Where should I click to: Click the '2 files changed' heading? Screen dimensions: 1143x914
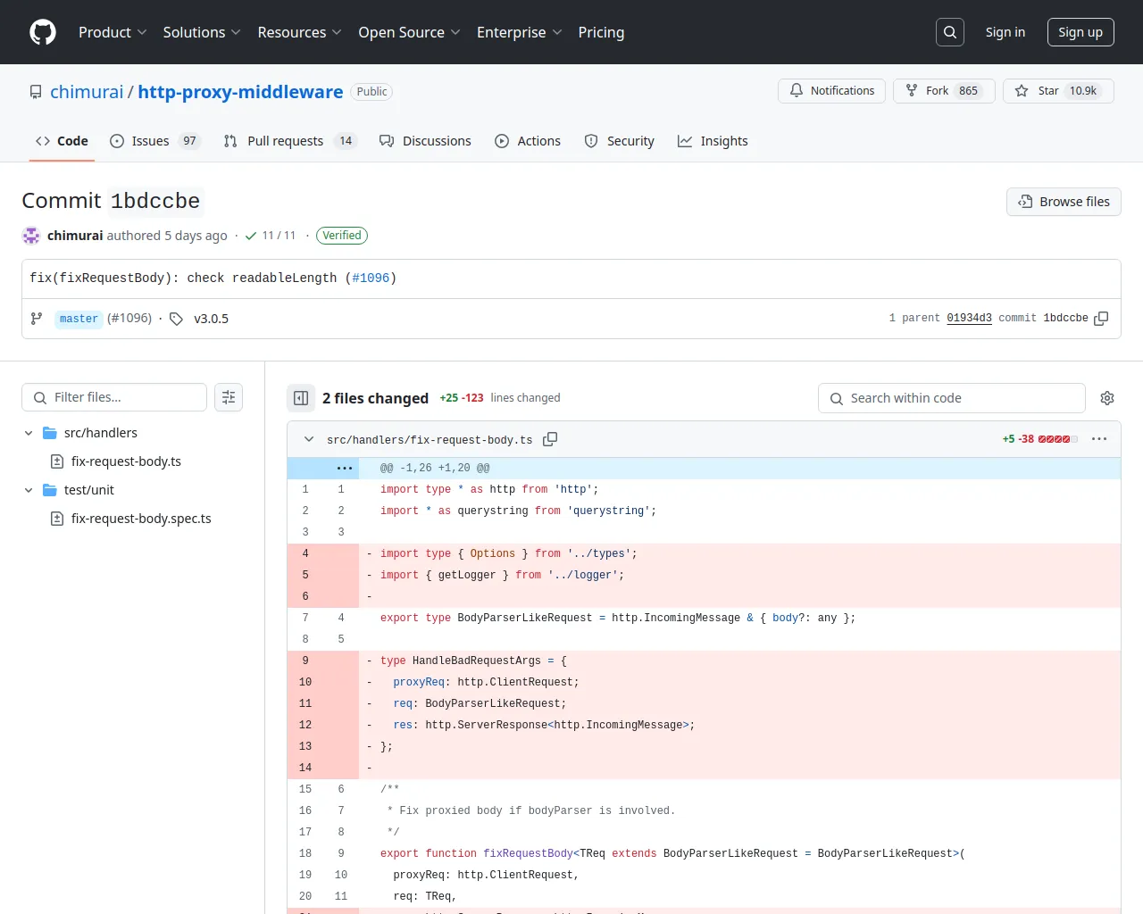click(375, 398)
